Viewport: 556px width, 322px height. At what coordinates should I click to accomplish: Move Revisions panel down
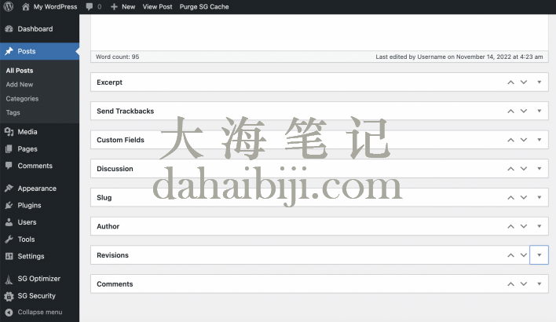coord(524,255)
